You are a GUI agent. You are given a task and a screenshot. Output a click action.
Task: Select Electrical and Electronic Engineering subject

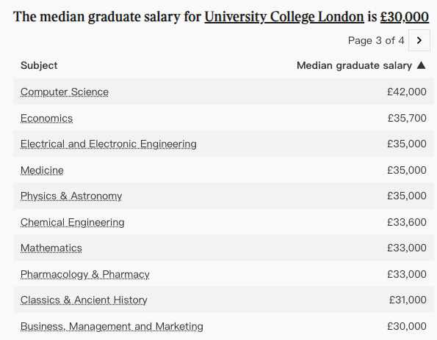pyautogui.click(x=109, y=144)
